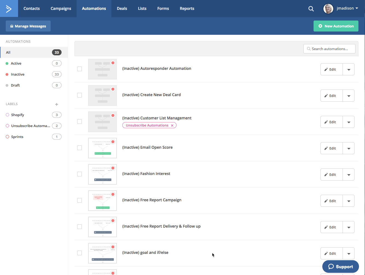Open the Reports tab
The height and width of the screenshot is (275, 365).
187,8
